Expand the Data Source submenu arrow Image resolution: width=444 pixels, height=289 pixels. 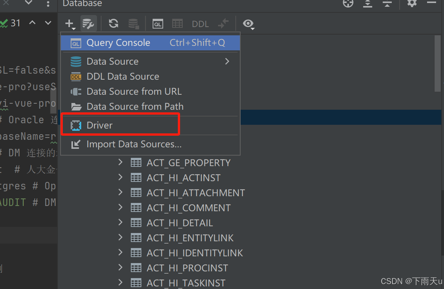(x=227, y=61)
